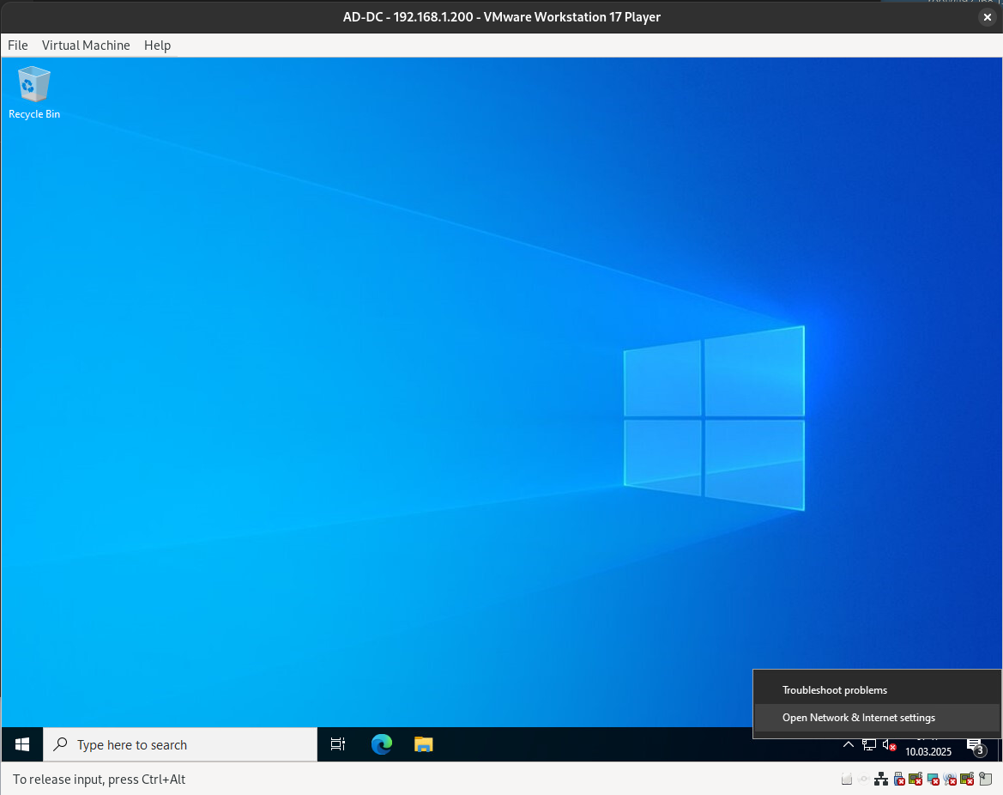Viewport: 1003px width, 795px height.
Task: Click the disconnected USB device status icon
Action: click(x=899, y=780)
